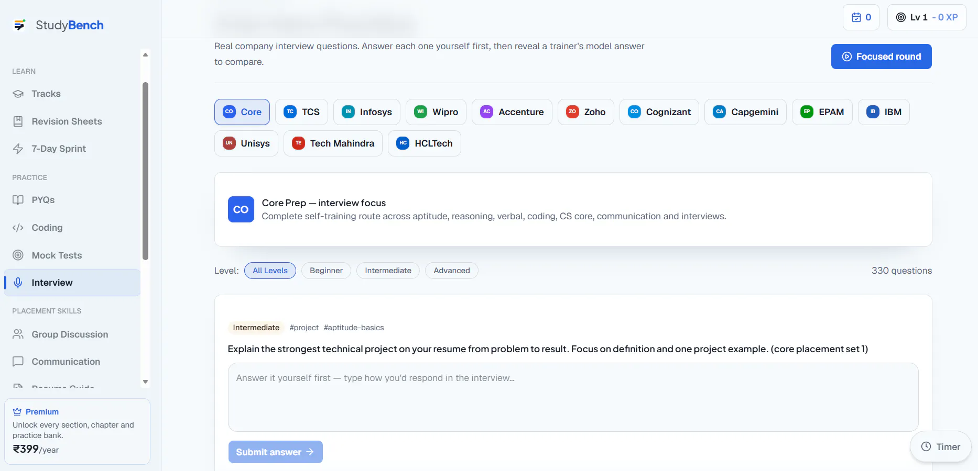Open the PYQs practice page
The image size is (978, 471).
tap(72, 200)
